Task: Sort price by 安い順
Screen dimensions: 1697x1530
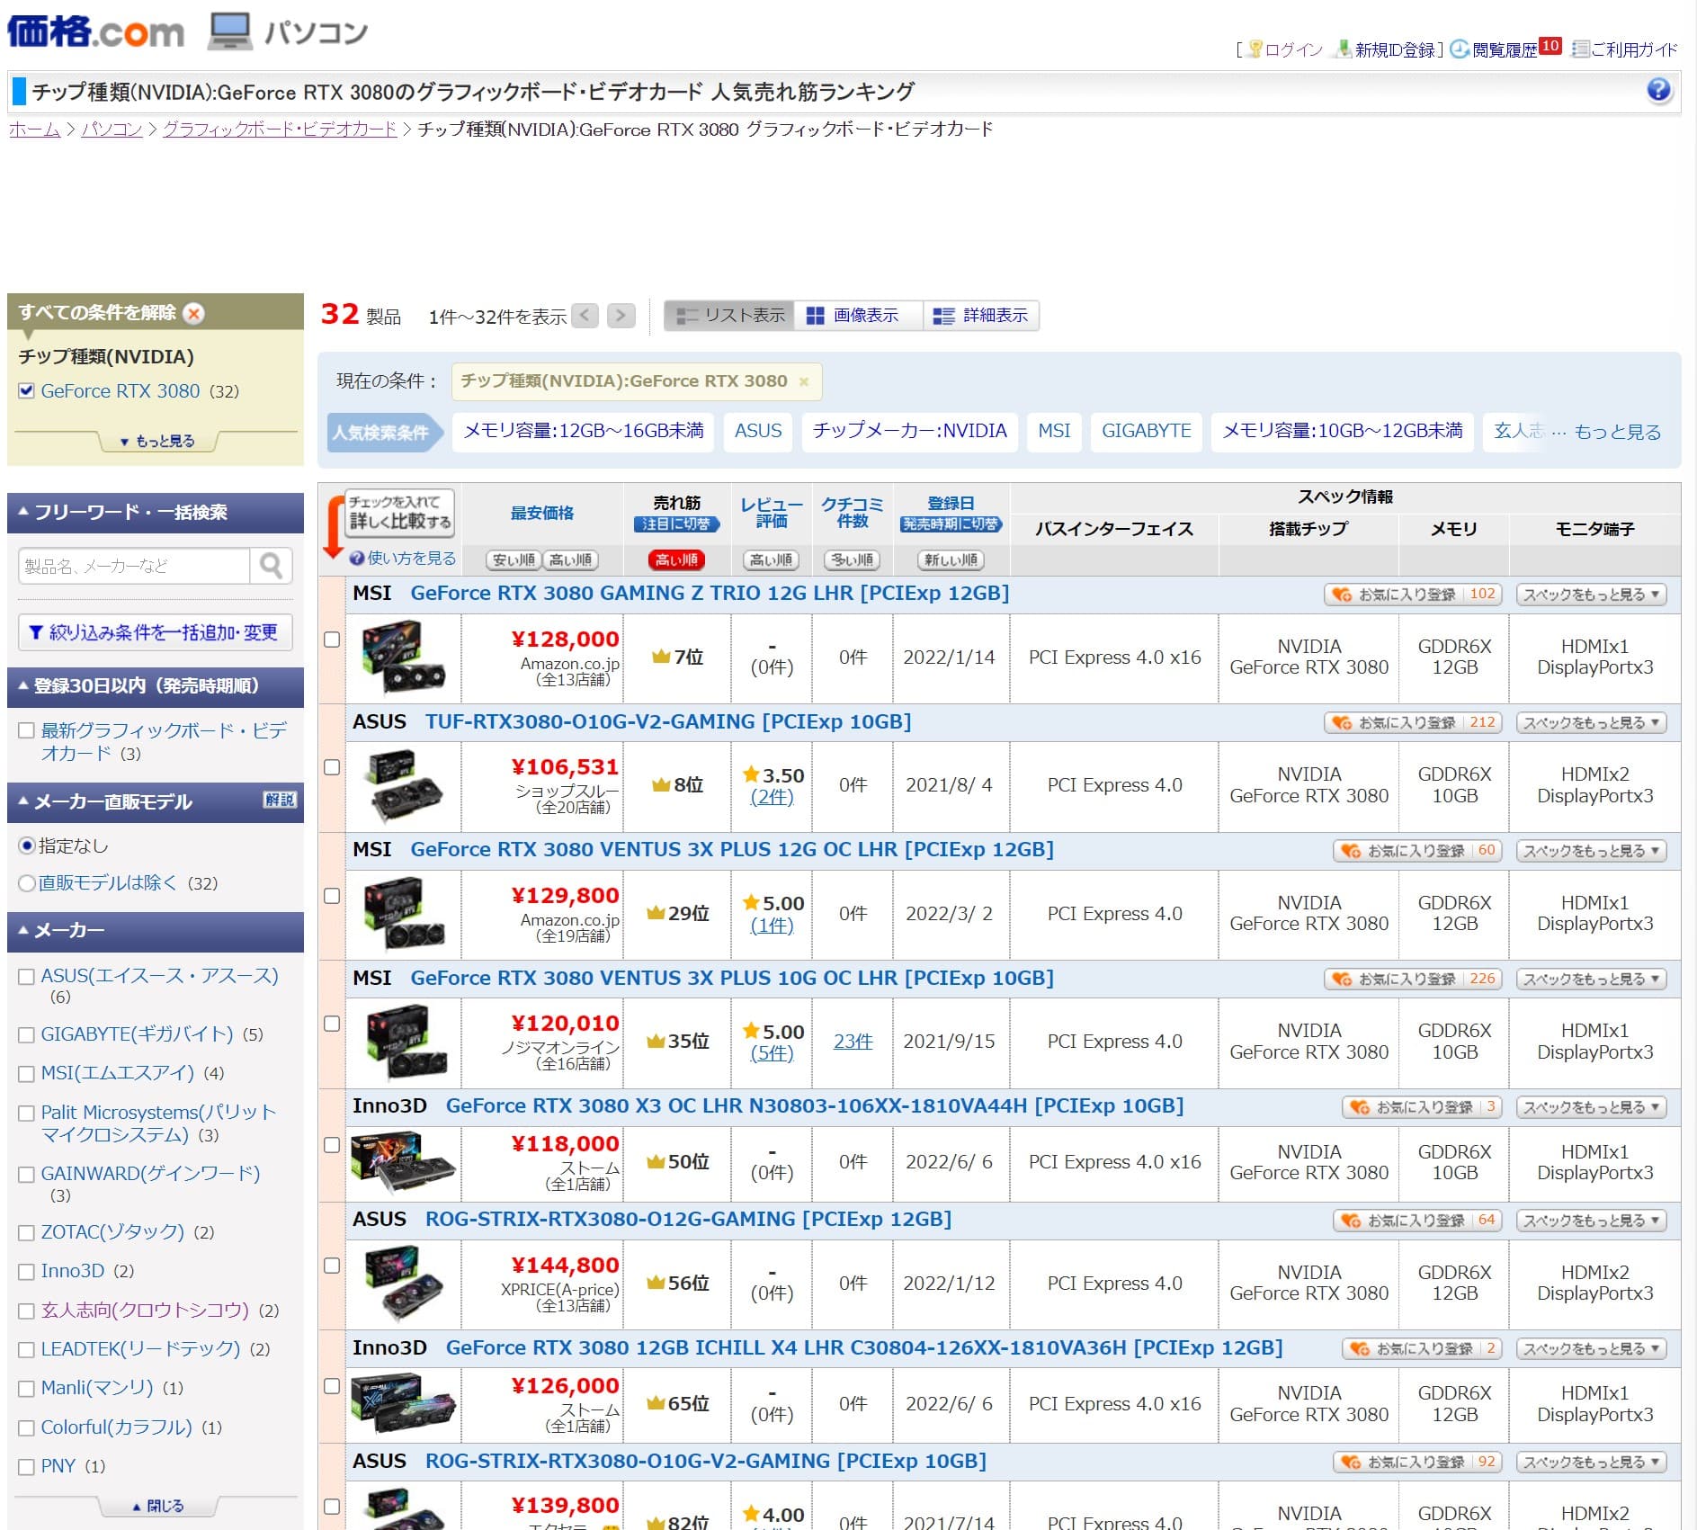Action: click(x=513, y=560)
